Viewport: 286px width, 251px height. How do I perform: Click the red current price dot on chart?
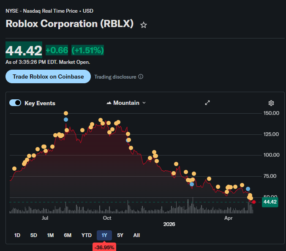[254, 202]
